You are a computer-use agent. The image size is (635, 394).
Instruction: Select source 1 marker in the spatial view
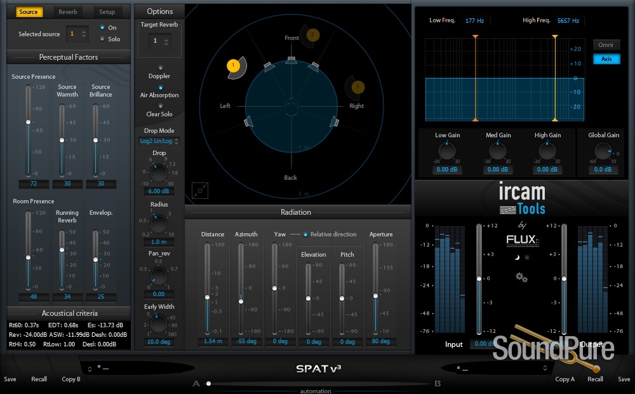pyautogui.click(x=233, y=65)
